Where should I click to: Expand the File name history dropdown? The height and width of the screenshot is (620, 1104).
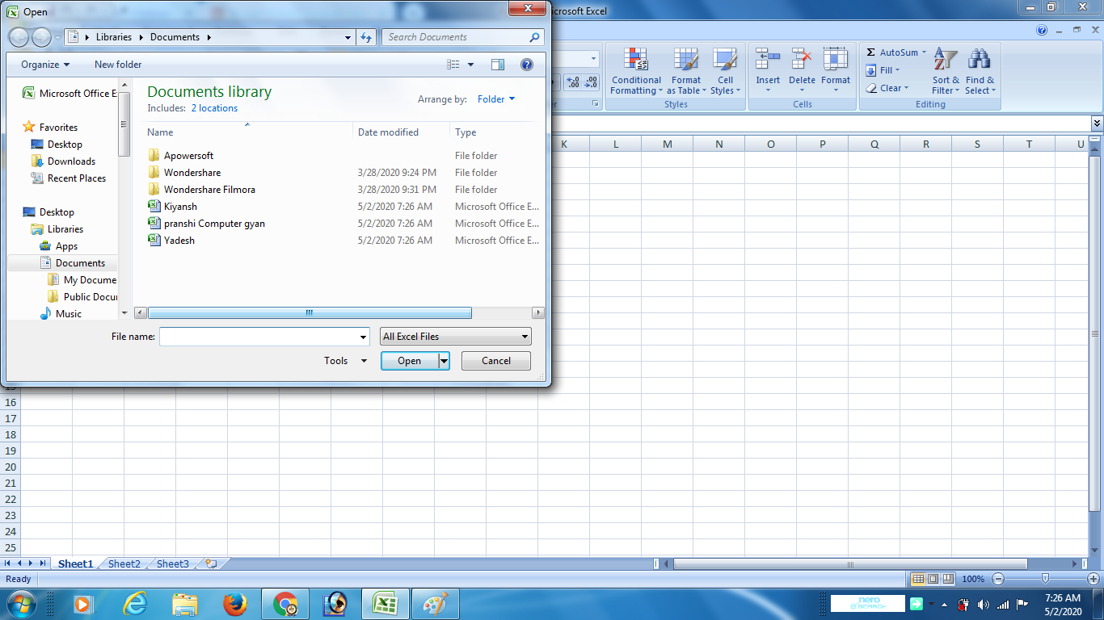click(x=363, y=337)
